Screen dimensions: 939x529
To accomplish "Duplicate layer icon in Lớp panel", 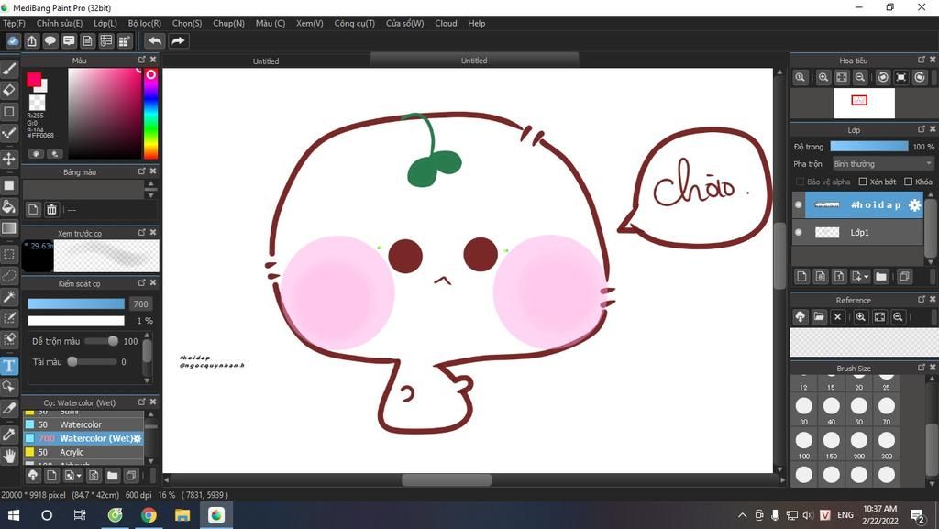I will 904,276.
